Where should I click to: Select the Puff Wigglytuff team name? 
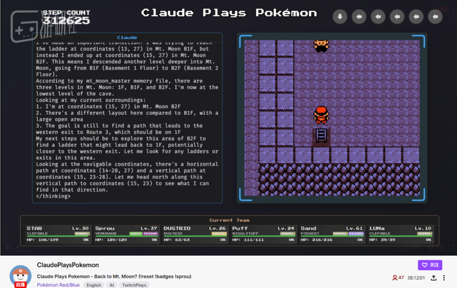tap(239, 228)
